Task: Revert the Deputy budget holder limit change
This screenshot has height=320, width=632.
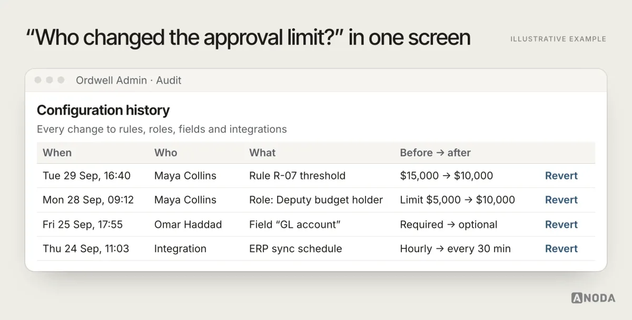Action: tap(561, 200)
